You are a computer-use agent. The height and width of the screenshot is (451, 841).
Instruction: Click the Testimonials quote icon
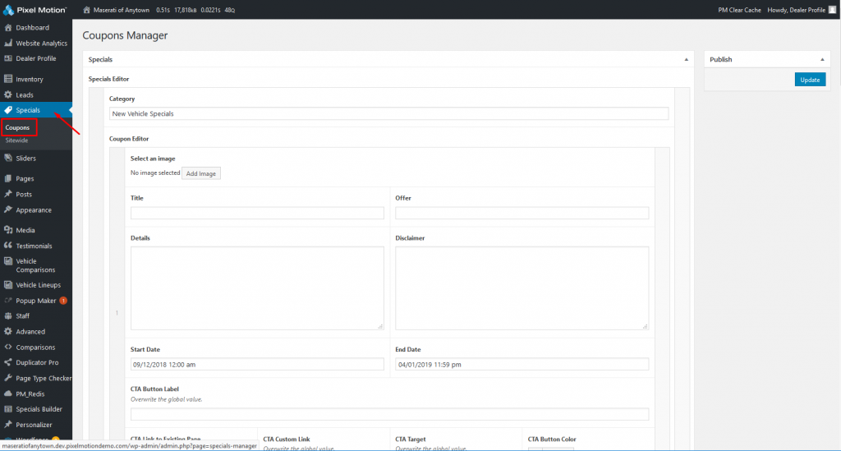click(8, 246)
